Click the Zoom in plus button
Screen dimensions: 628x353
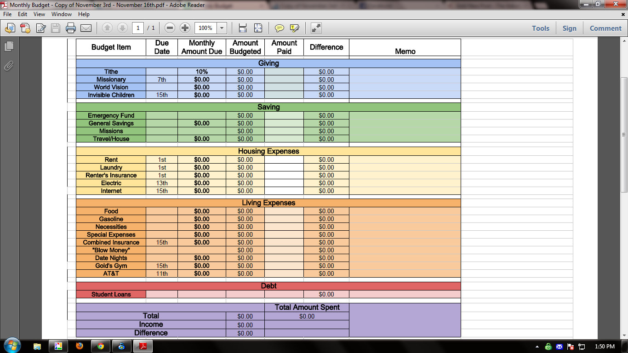(185, 28)
